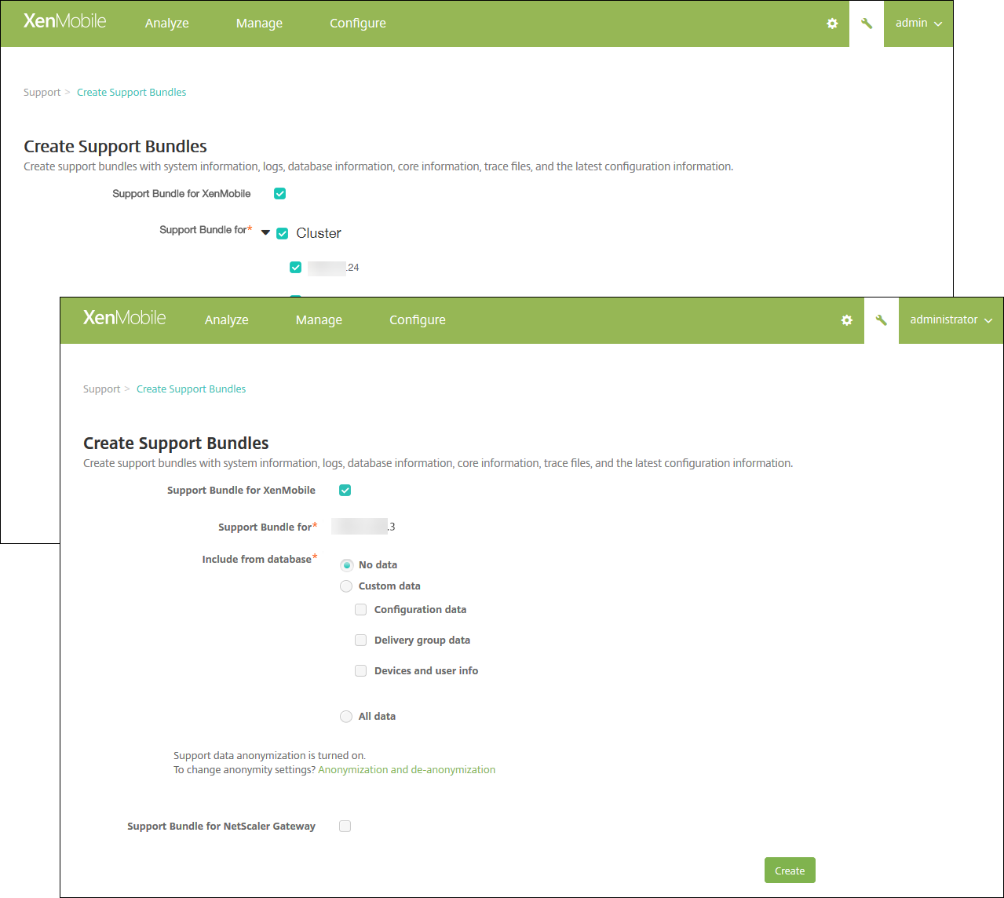Viewport: 1004px width, 898px height.
Task: Open the administrator account dropdown
Action: click(951, 320)
